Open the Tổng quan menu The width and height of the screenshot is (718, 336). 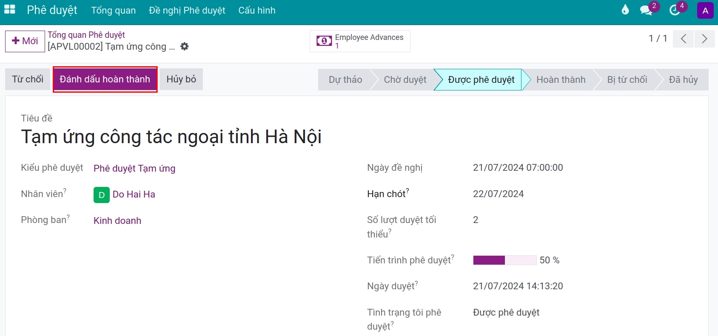pos(114,10)
